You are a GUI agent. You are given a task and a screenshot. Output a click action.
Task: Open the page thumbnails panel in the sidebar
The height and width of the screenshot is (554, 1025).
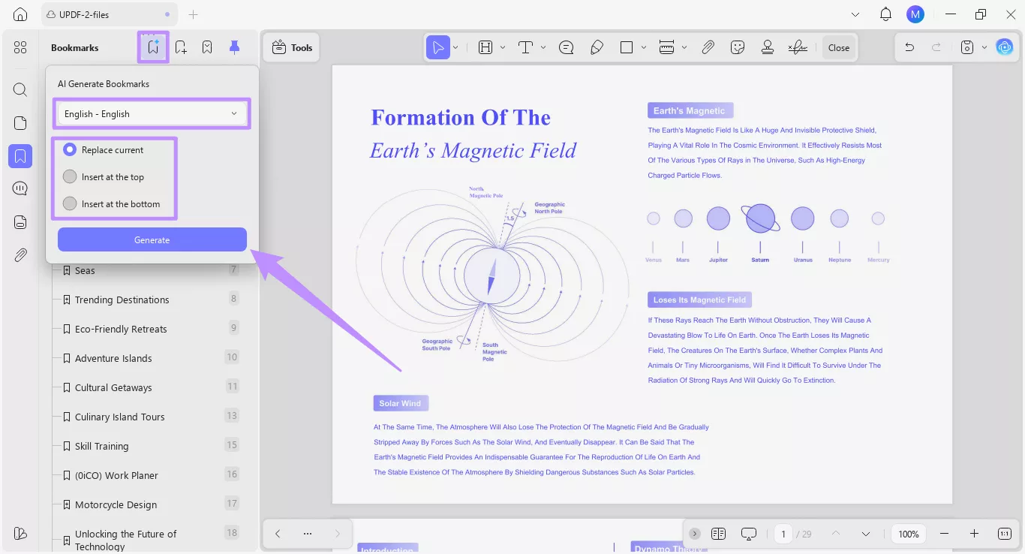click(x=20, y=122)
